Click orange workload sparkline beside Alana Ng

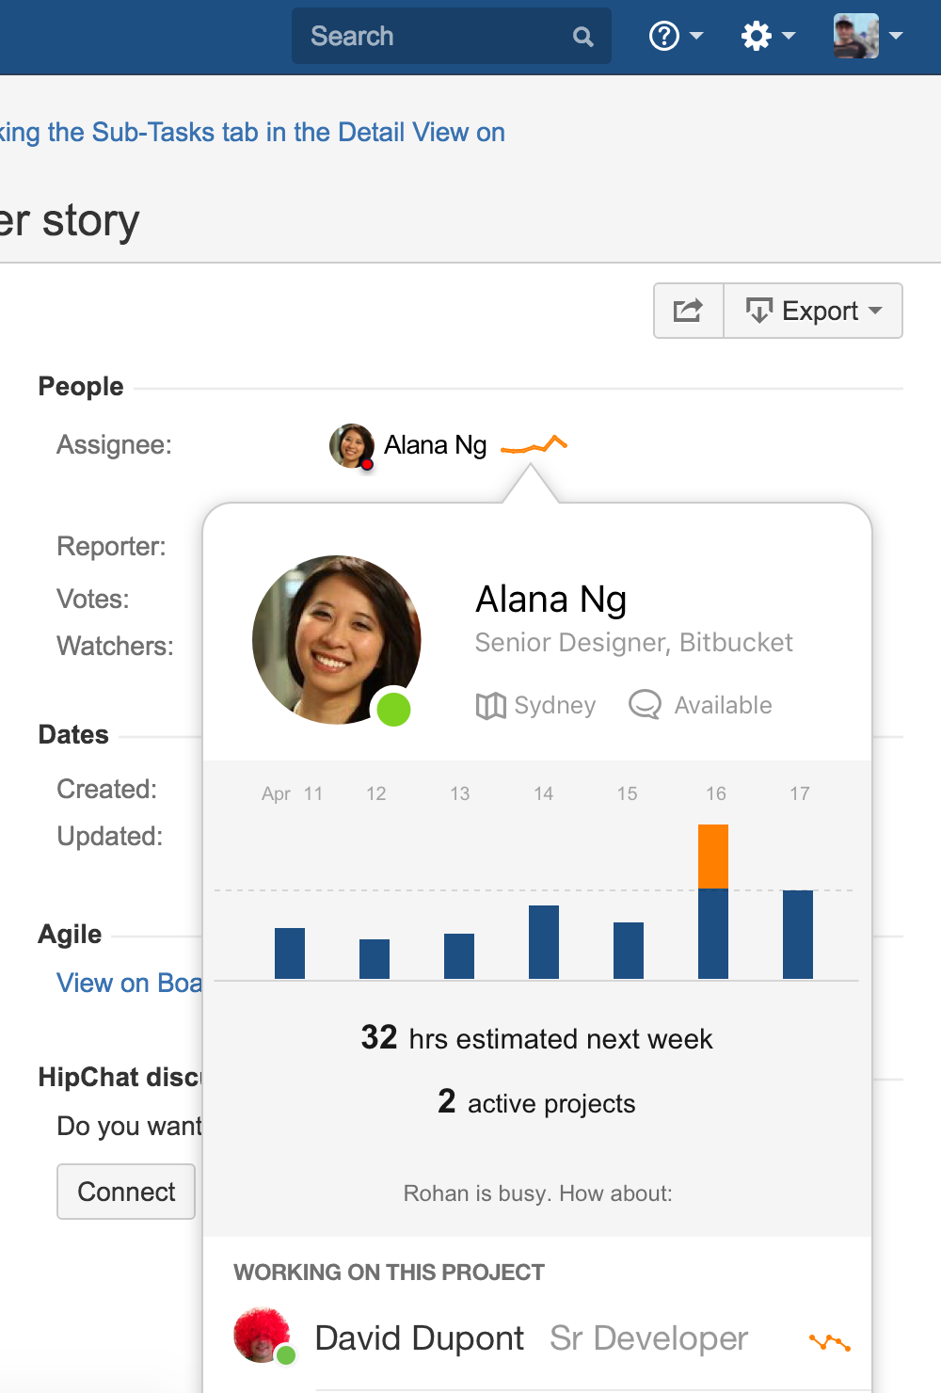534,443
